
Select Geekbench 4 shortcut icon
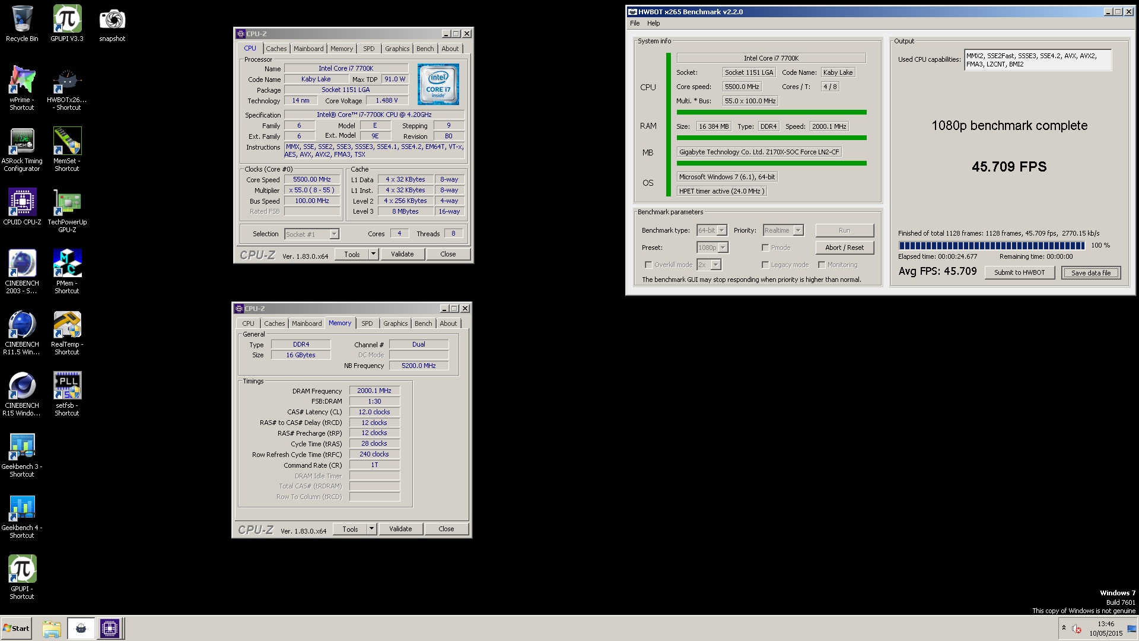pos(22,516)
